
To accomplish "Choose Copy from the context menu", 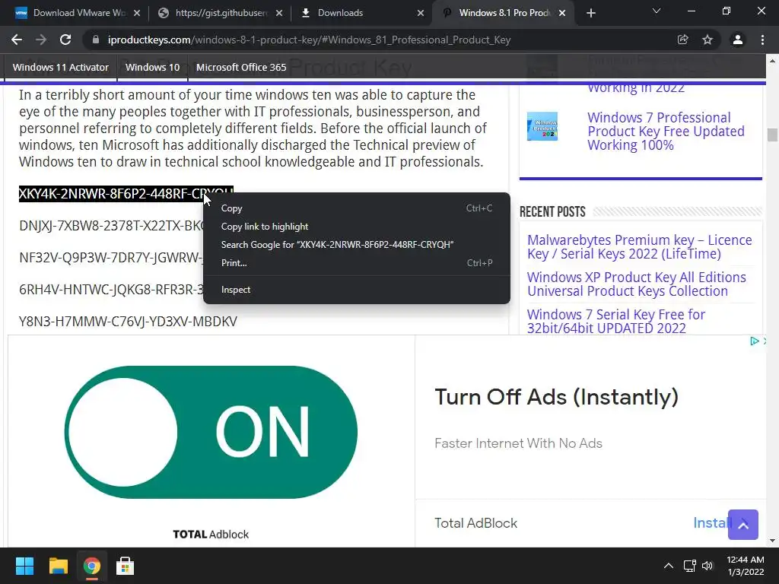I will pos(357,208).
